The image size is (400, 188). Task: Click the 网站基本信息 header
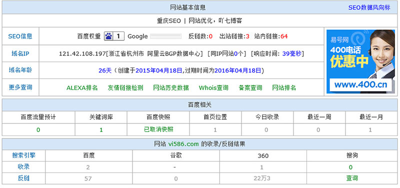[188, 7]
